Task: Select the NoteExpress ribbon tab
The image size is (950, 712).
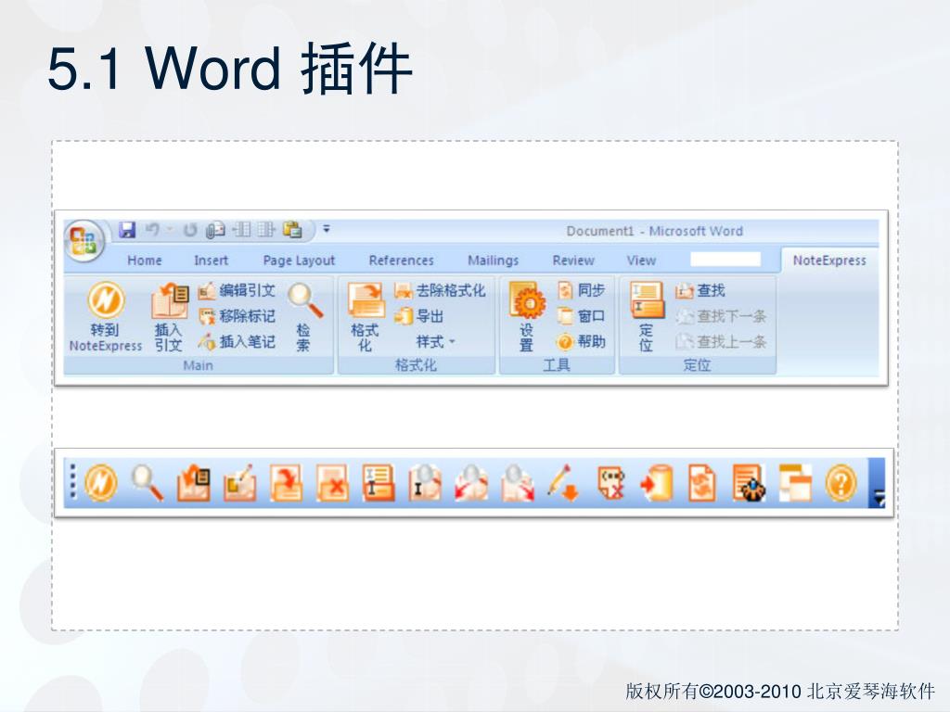Action: point(829,261)
